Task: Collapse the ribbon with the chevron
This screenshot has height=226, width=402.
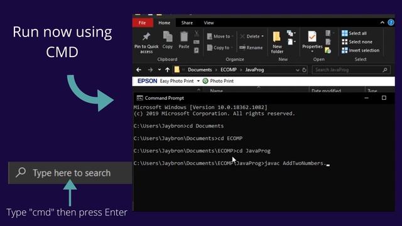Action: [x=383, y=23]
